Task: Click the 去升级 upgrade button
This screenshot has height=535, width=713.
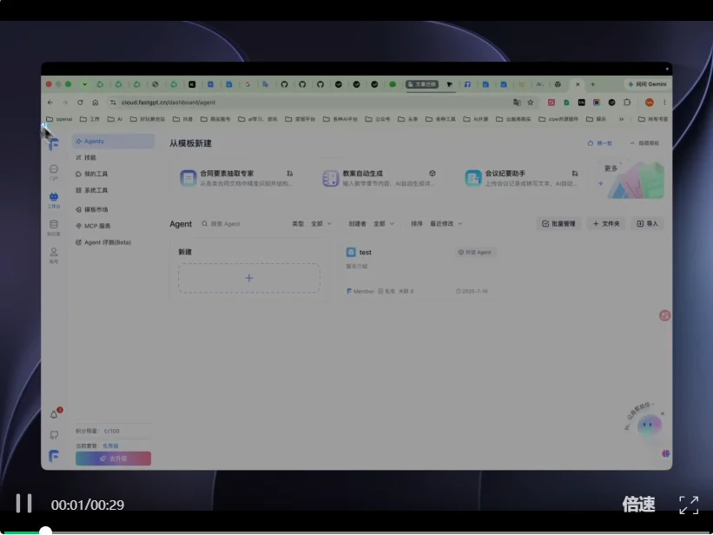Action: coord(113,459)
